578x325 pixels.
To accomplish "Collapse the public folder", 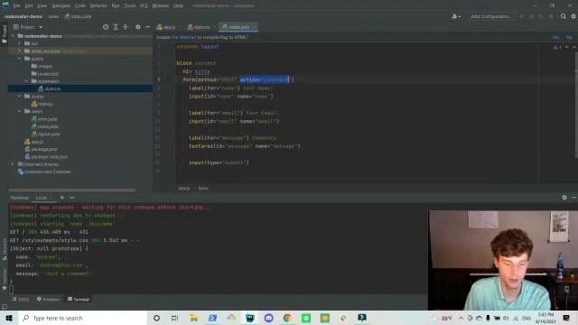I will tap(20, 59).
